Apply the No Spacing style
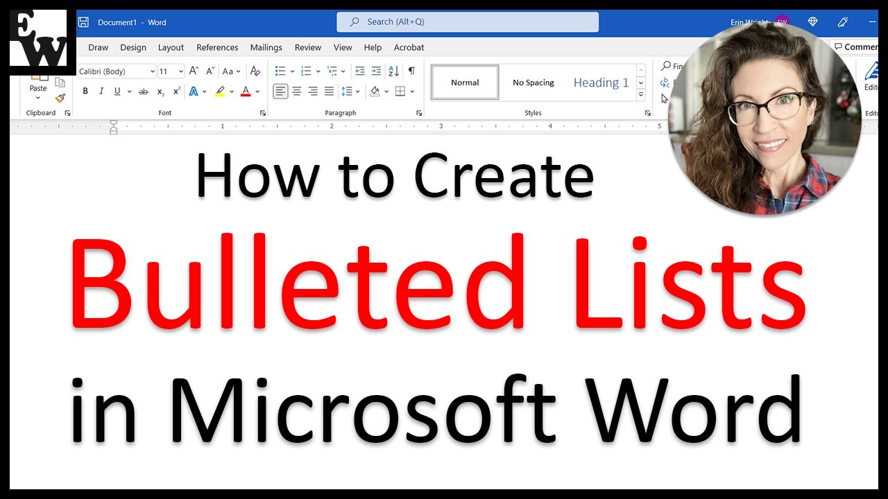Viewport: 888px width, 499px height. [x=533, y=82]
